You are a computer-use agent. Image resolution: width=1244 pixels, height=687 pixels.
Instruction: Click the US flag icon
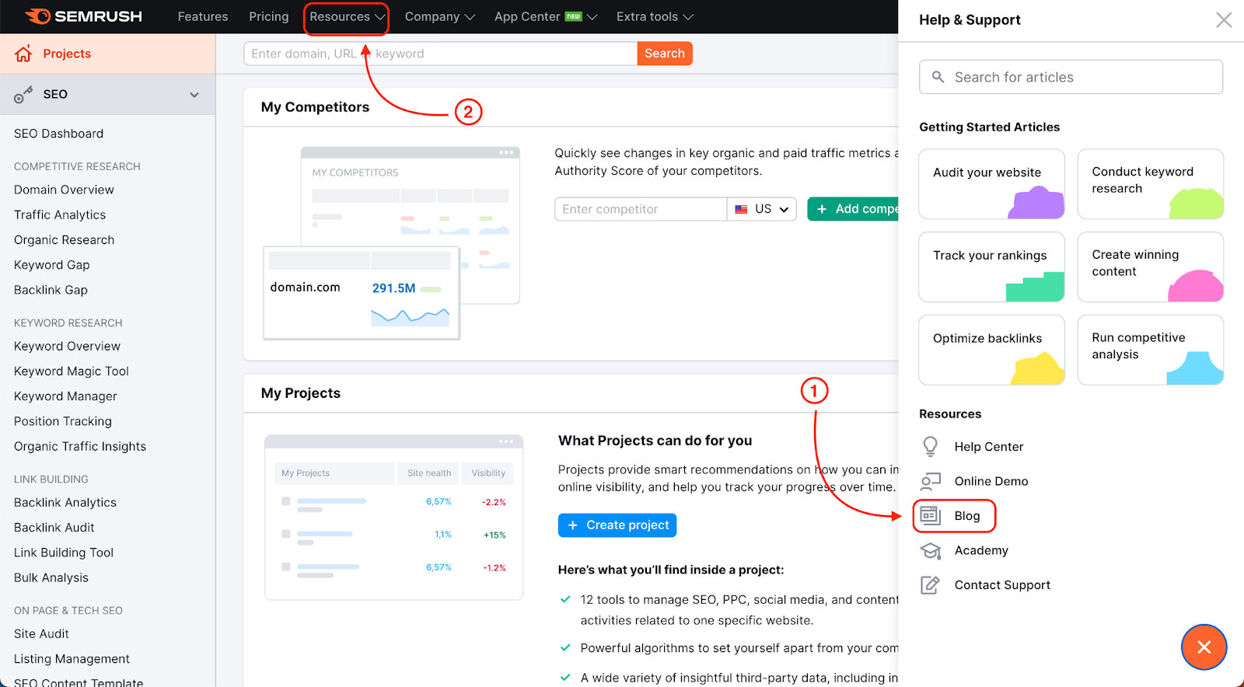[x=741, y=209]
